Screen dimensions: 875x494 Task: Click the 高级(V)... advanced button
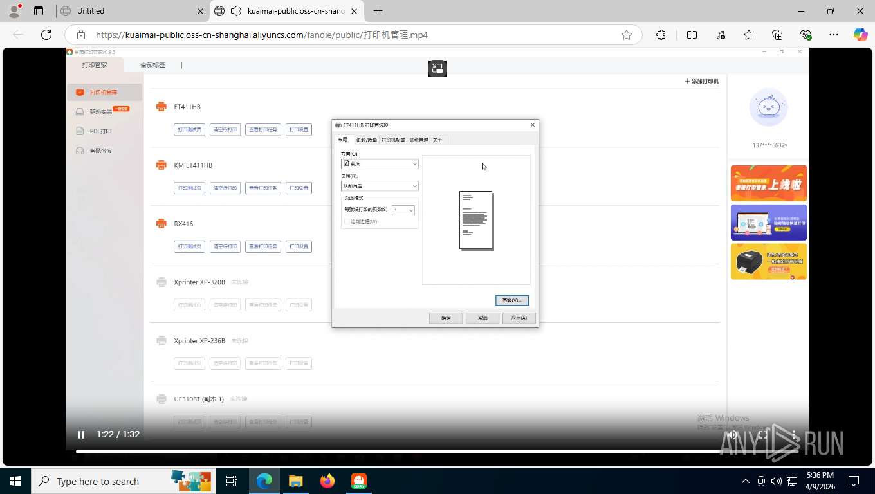pos(512,300)
